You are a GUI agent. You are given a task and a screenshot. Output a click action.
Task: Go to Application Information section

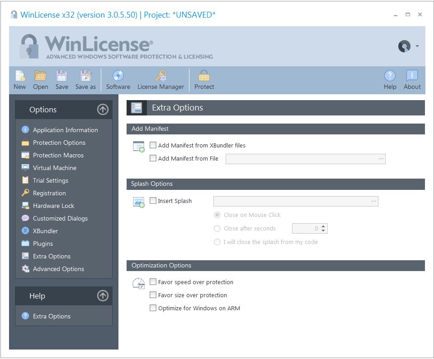[65, 130]
